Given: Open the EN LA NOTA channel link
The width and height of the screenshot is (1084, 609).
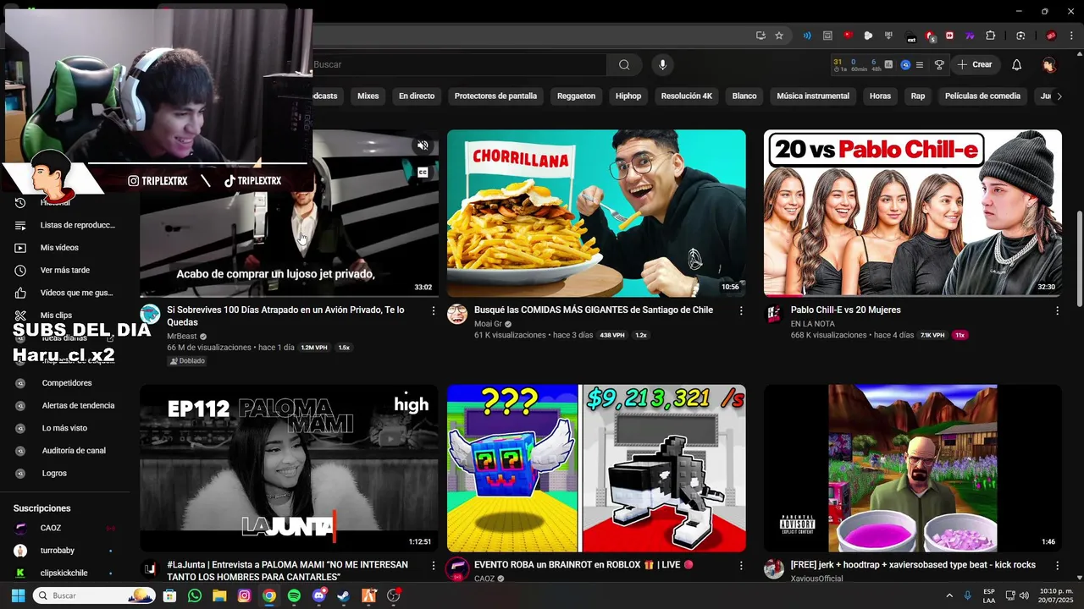Looking at the screenshot, I should coord(813,323).
